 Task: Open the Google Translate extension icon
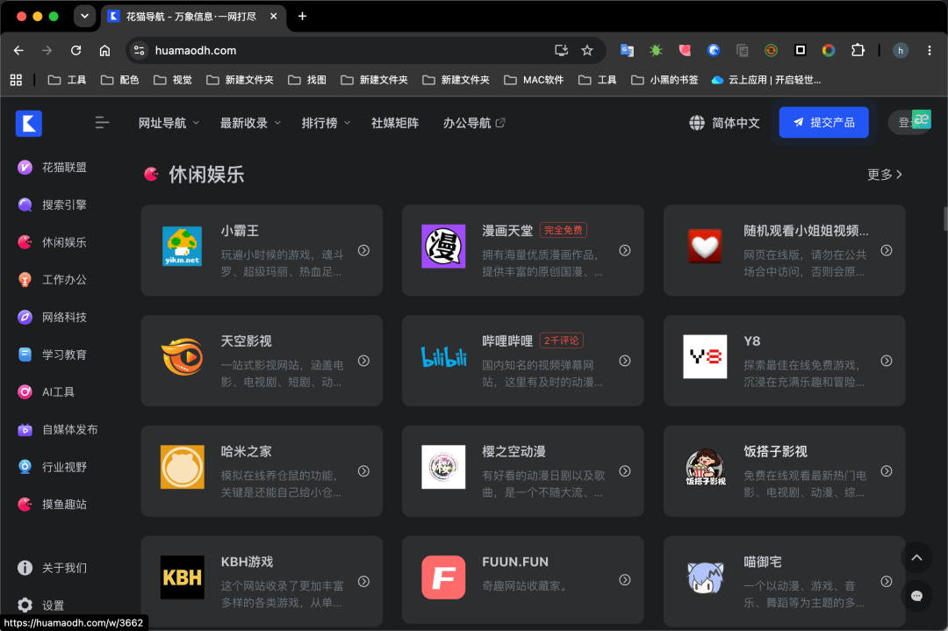[x=627, y=50]
